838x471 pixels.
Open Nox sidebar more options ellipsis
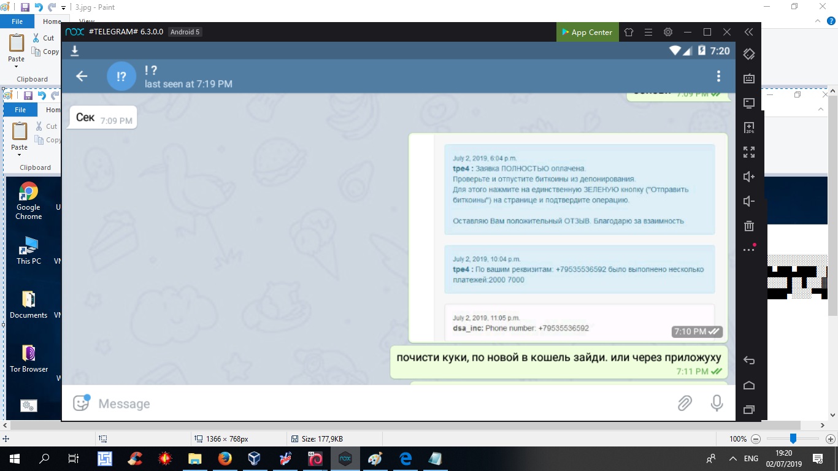[749, 250]
